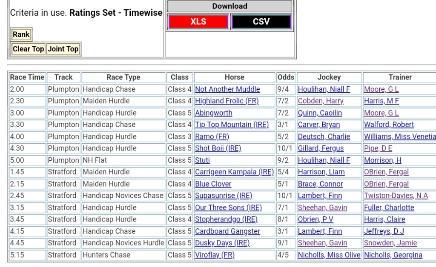Screen dimensions: 436x267
Task: Select Carrigeen Kampala (IRE) horse link
Action: pyautogui.click(x=234, y=172)
